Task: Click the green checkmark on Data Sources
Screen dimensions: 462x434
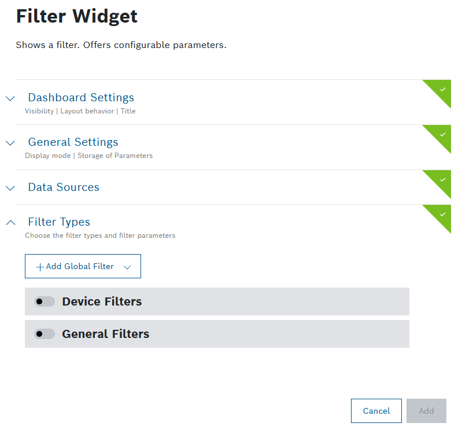Action: click(442, 179)
